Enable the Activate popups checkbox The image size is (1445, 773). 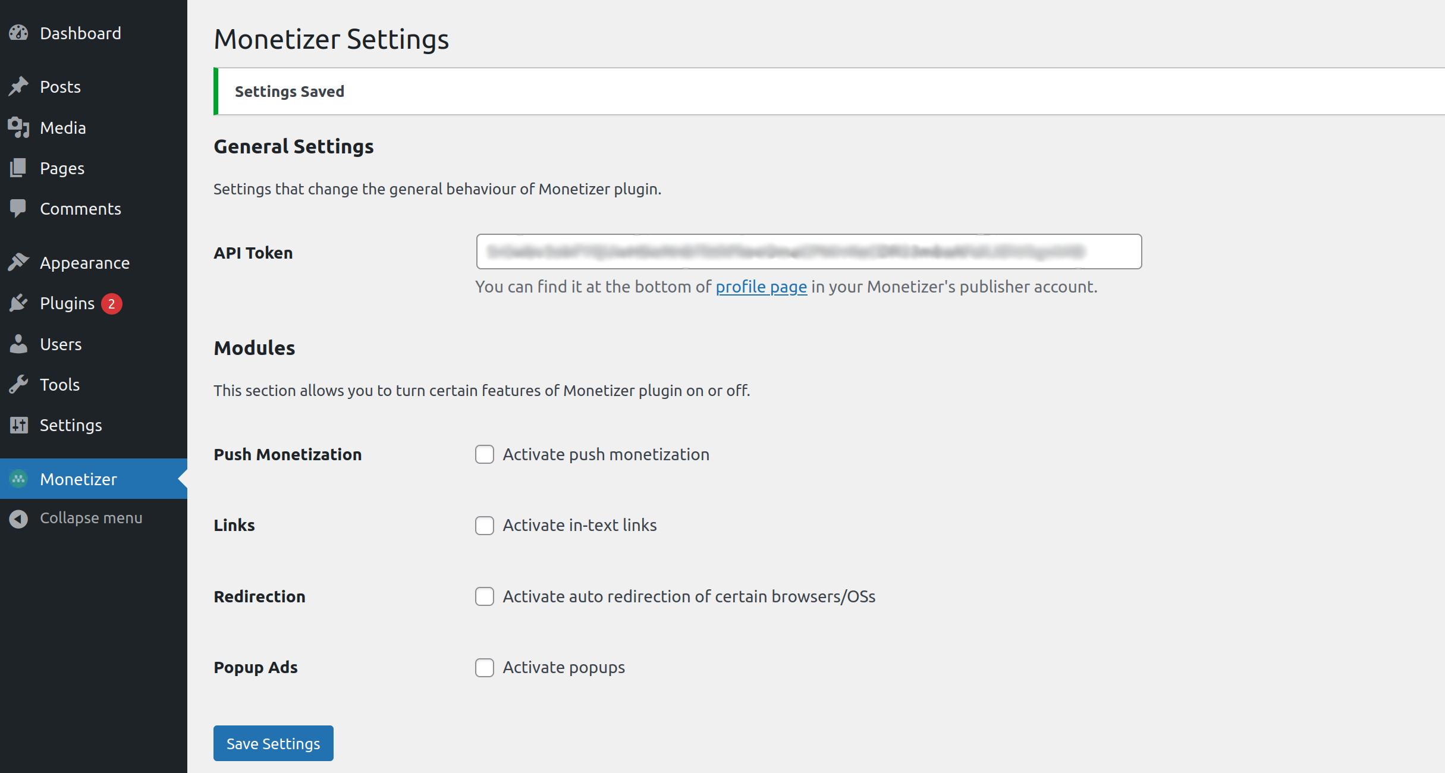click(485, 668)
